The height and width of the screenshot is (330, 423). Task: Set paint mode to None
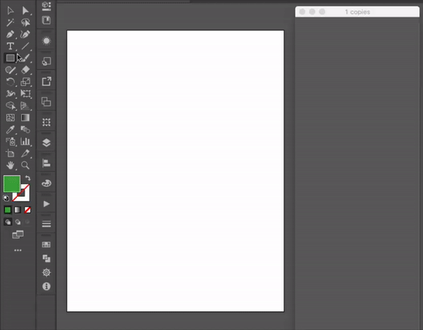point(27,210)
